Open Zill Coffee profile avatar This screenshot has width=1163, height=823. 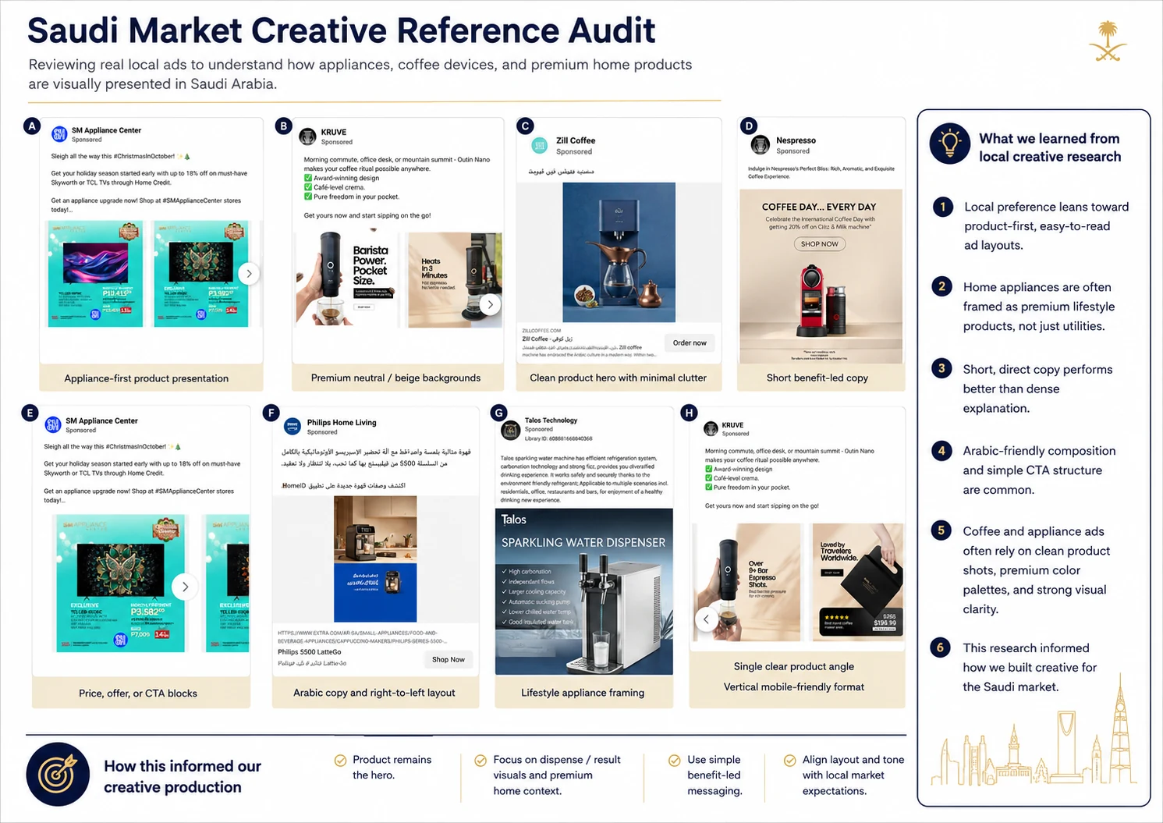click(x=540, y=146)
